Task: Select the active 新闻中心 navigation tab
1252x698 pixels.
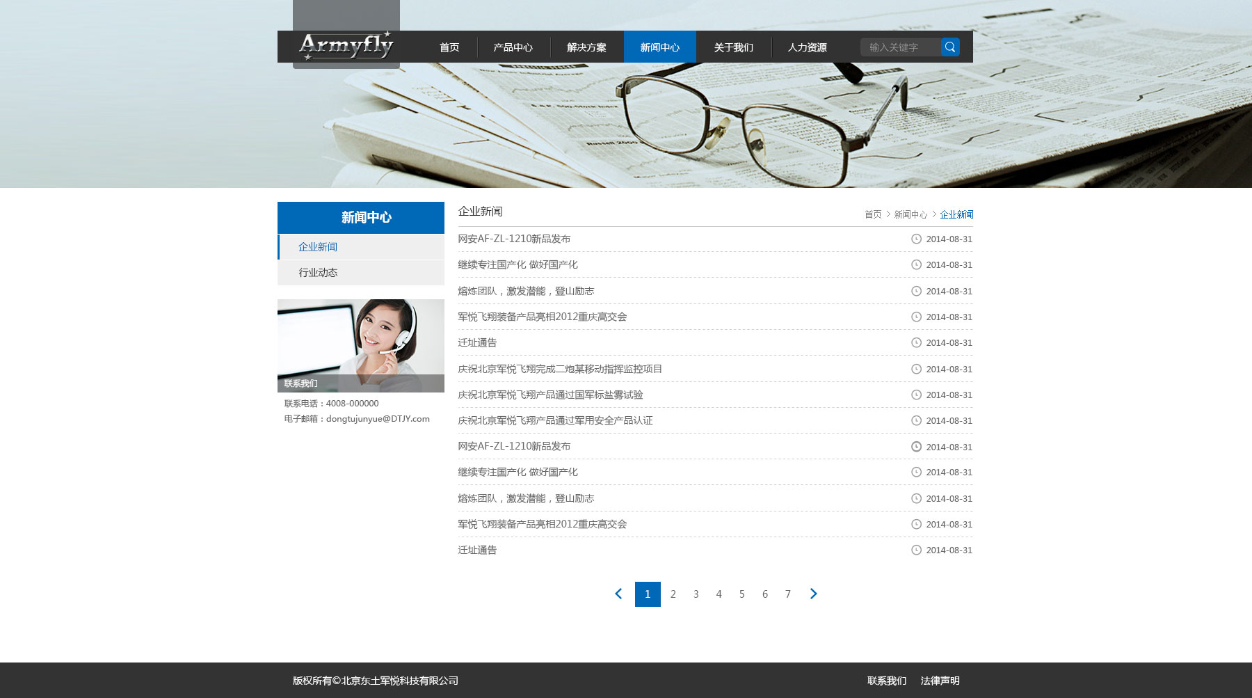Action: click(x=659, y=47)
